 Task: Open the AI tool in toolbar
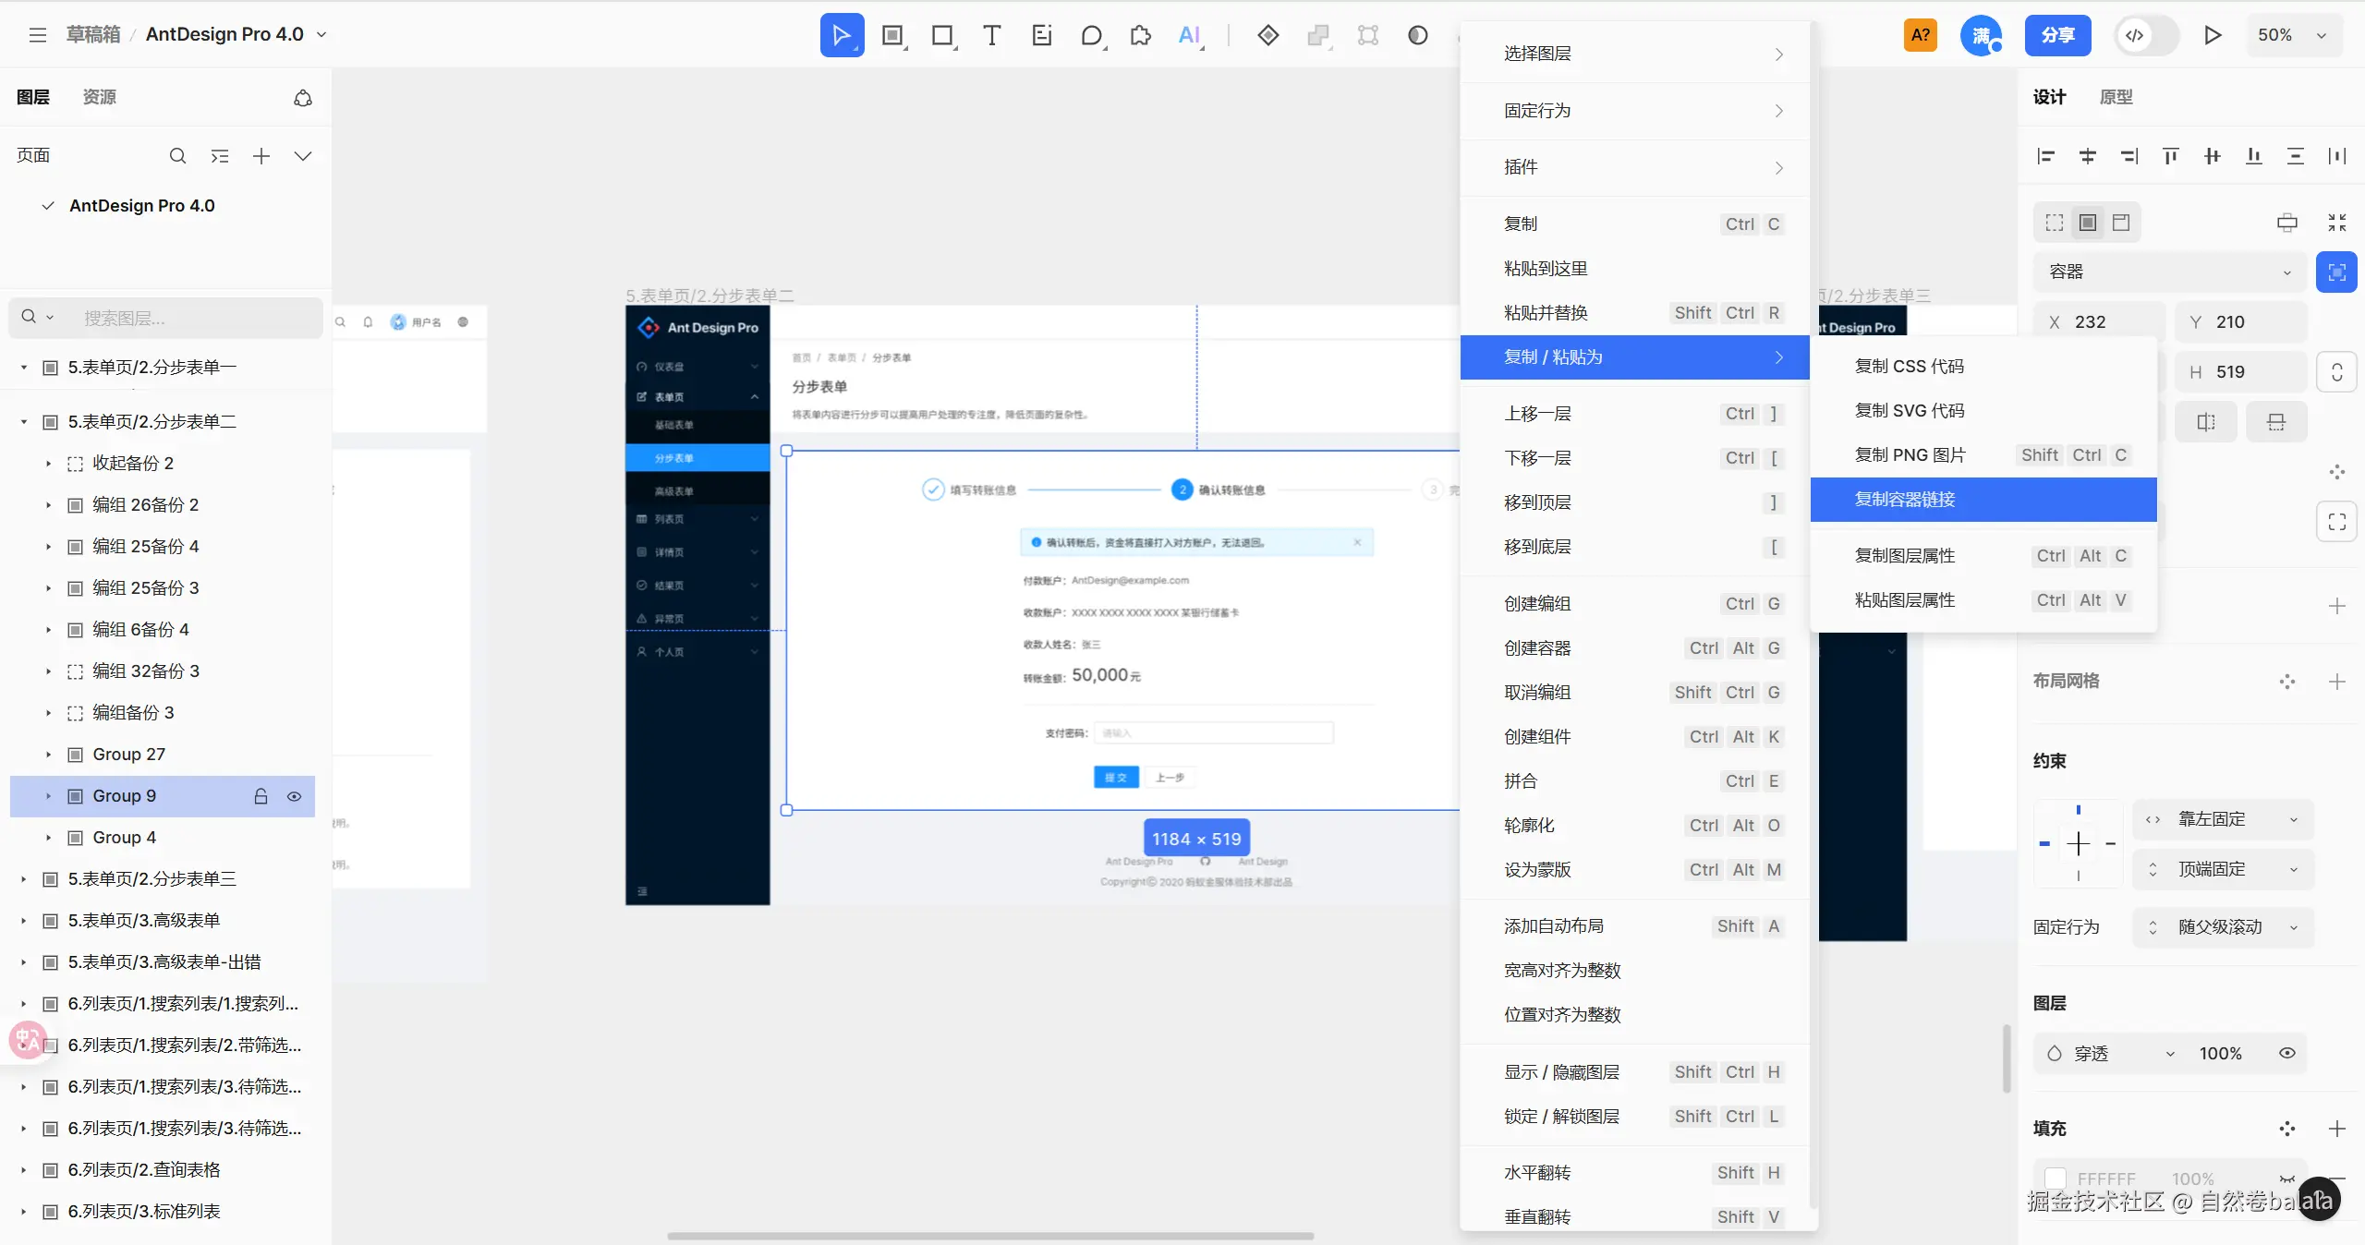(x=1189, y=35)
